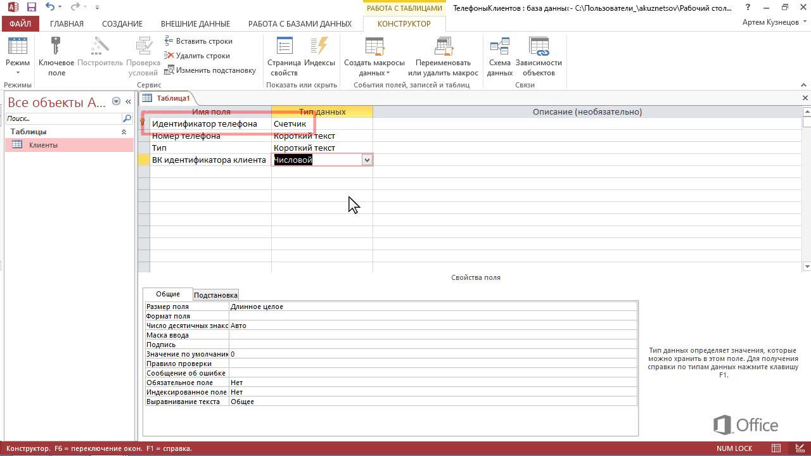Viewport: 811px width, 456px height.
Task: Click Индексированное поле value Нет
Action: coord(433,392)
